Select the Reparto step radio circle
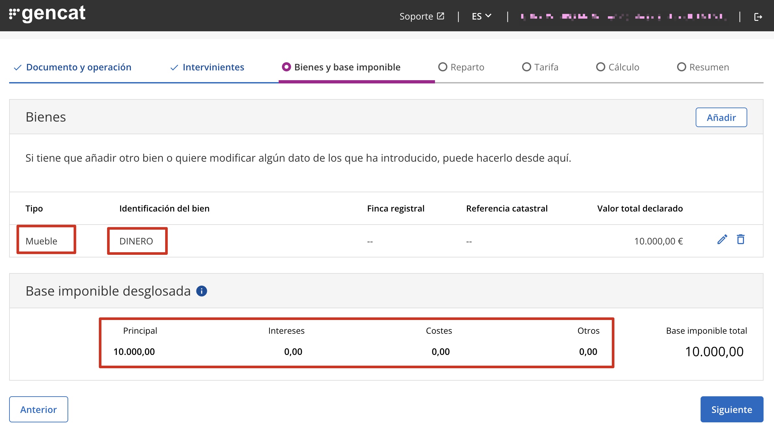Screen dimensions: 774x438 tap(442, 67)
